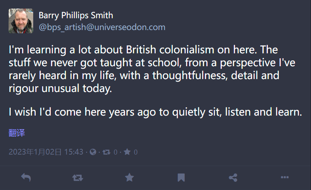Viewport: 311px width, 190px height.
Task: View boosts via small arrows icon beside timestamp
Action: coord(106,152)
